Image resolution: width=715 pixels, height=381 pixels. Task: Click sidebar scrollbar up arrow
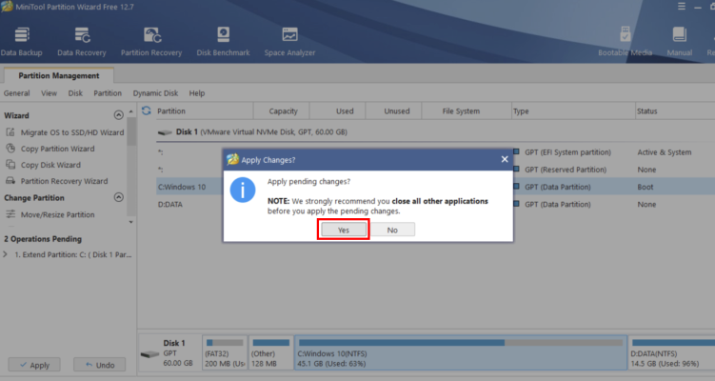(x=130, y=110)
